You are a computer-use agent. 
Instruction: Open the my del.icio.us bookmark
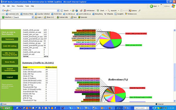tap(69, 14)
